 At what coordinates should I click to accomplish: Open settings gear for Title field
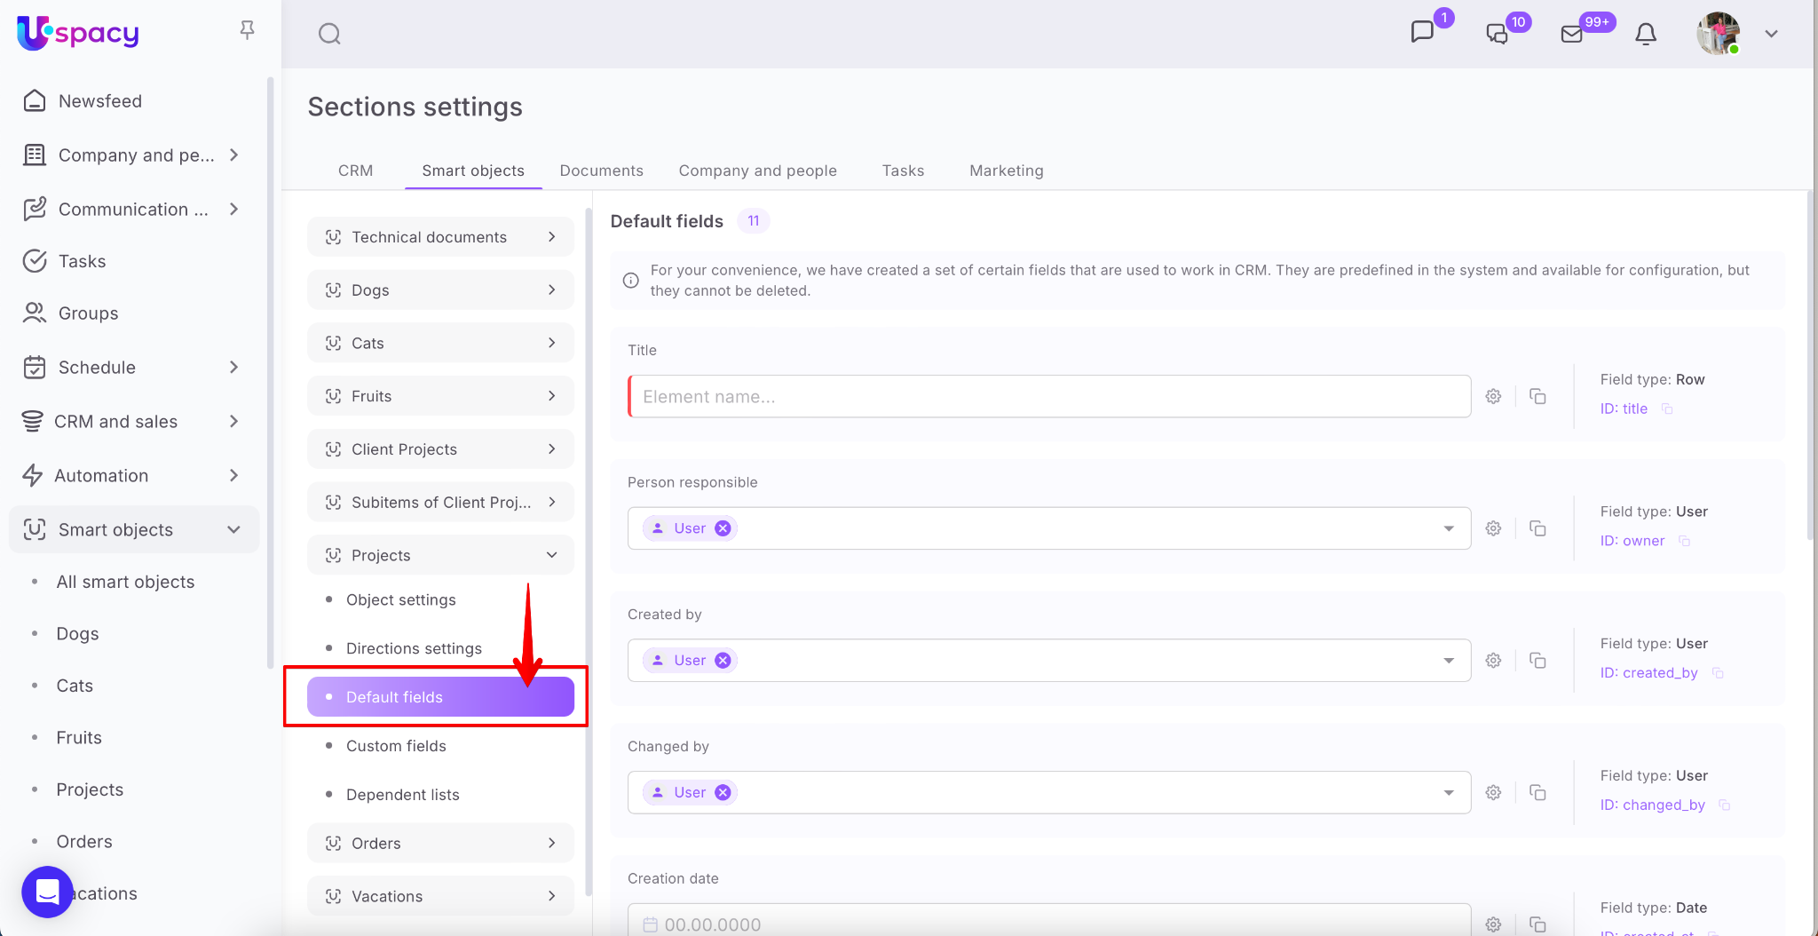point(1493,397)
